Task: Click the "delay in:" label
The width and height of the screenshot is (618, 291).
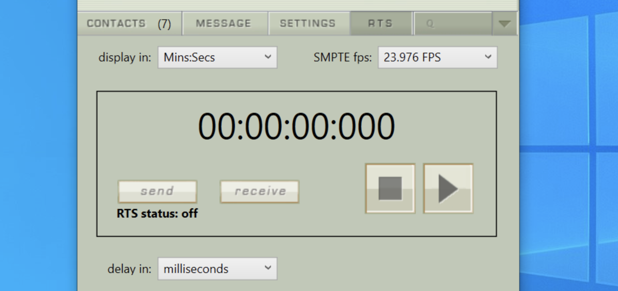Action: click(x=129, y=269)
